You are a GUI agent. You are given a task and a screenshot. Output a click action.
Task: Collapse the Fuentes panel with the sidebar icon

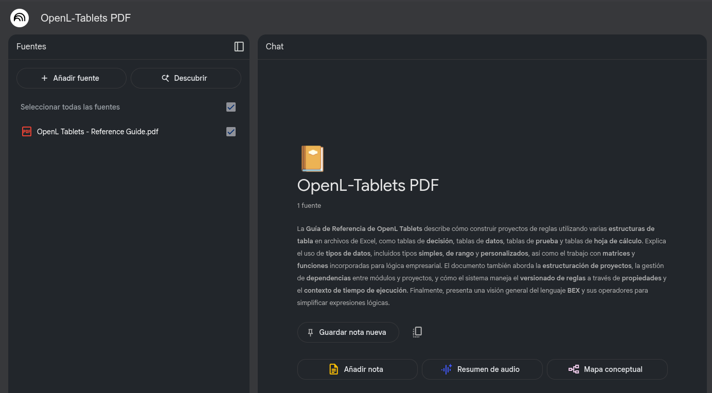click(x=239, y=46)
